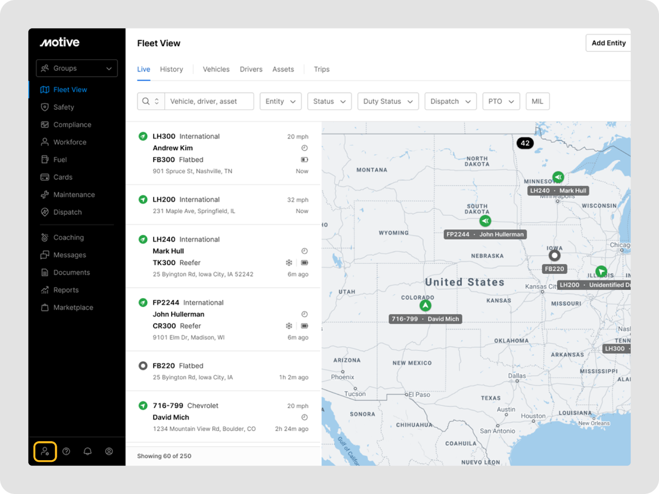
Task: Expand the Groups dropdown
Action: click(x=77, y=68)
